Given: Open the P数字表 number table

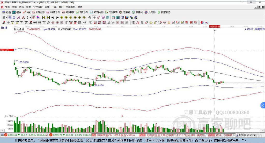Looking at the screenshot, I should (68, 12).
